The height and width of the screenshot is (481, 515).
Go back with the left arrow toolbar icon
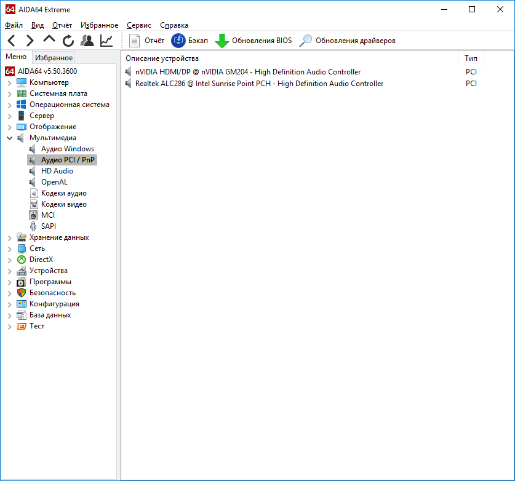tap(12, 41)
